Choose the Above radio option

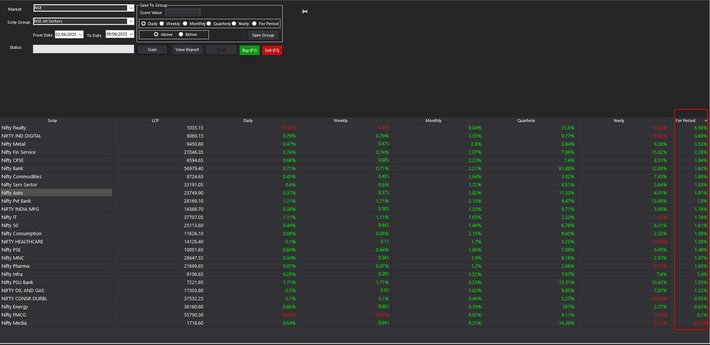click(x=156, y=34)
